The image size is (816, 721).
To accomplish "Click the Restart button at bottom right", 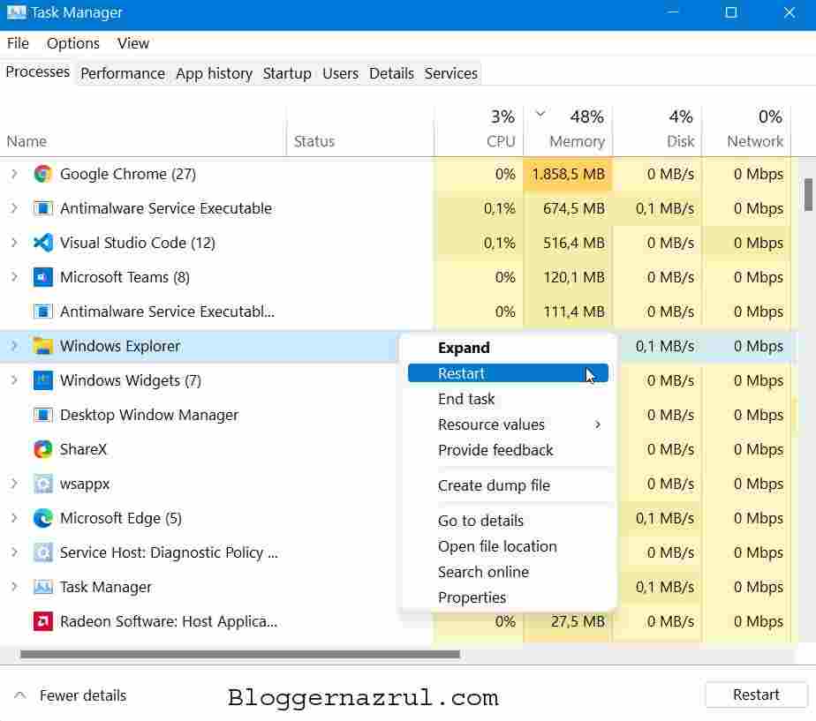I will click(756, 695).
